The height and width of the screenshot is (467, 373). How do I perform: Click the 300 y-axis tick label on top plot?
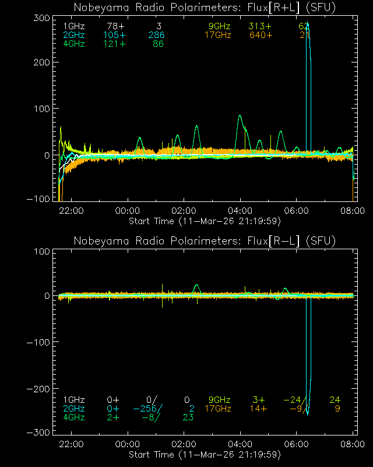(40, 18)
